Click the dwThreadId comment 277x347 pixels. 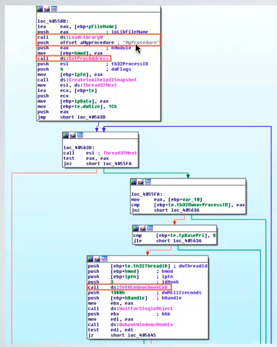pos(192,265)
